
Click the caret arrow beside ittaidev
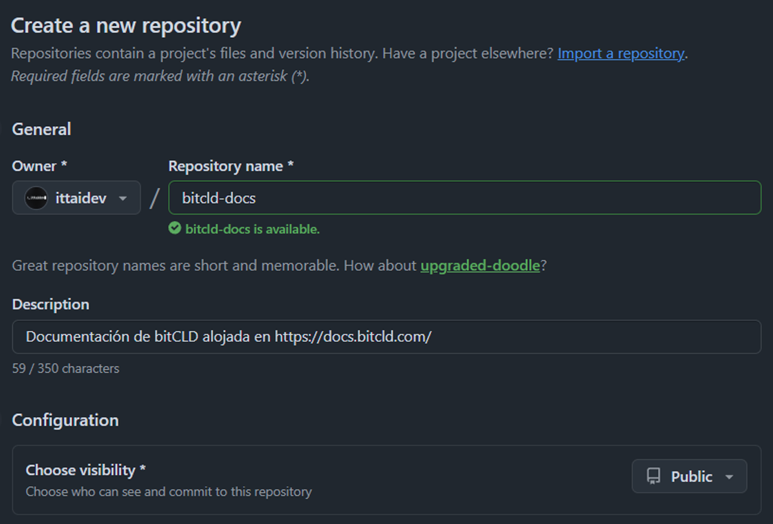123,197
